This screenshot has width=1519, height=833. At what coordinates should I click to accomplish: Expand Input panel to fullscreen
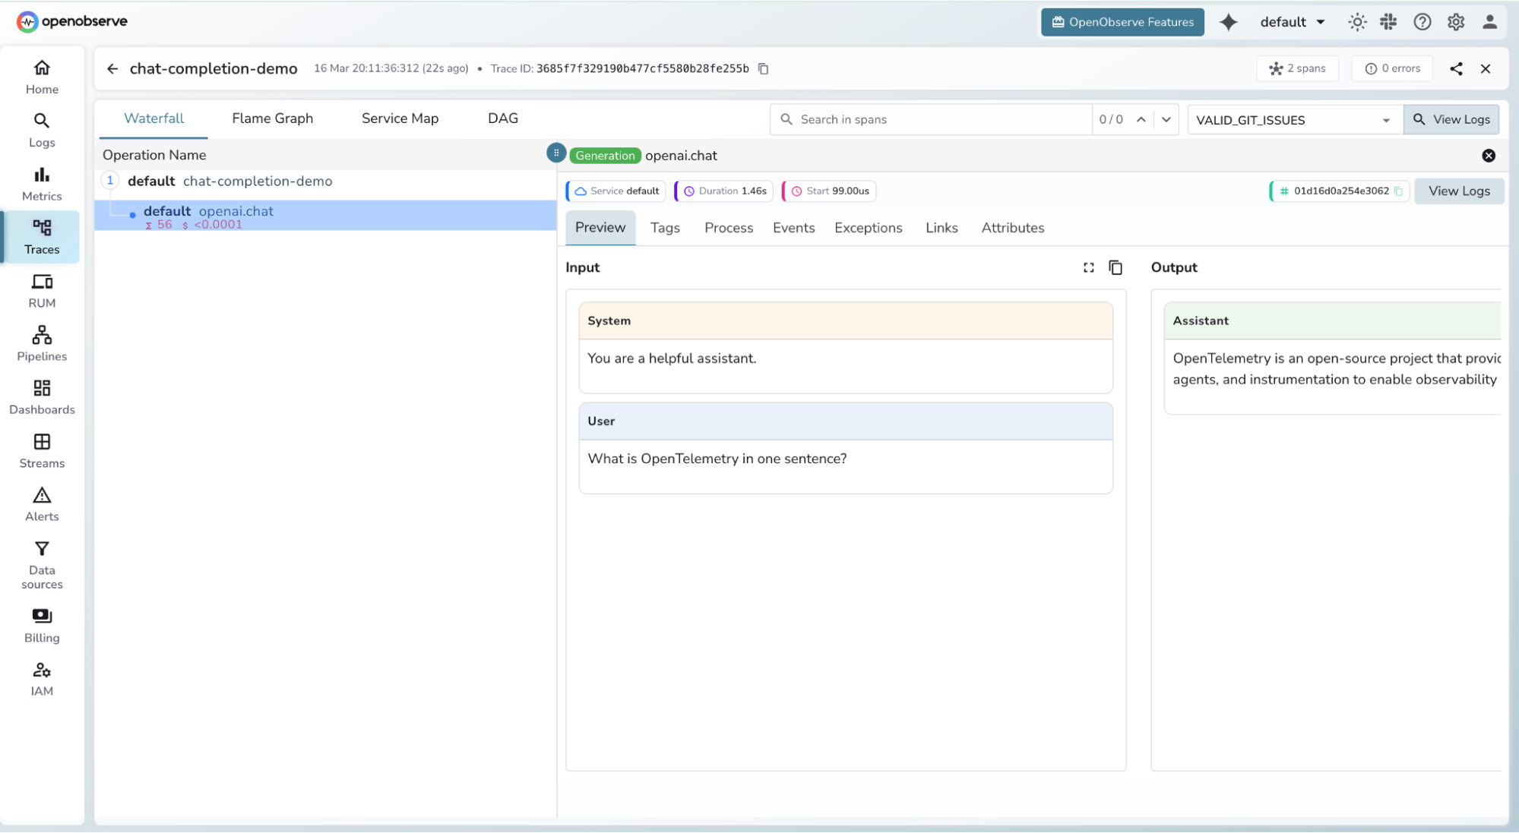(x=1089, y=267)
